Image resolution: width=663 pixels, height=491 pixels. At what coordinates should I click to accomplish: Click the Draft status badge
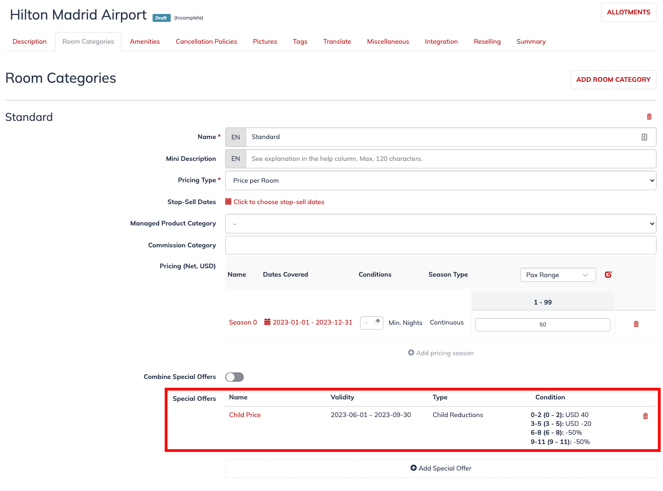161,18
